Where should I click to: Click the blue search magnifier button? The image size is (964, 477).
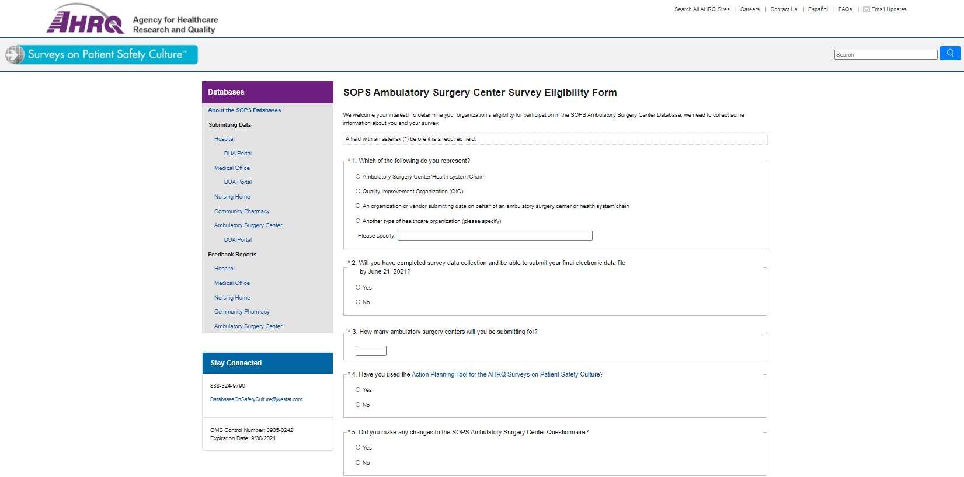click(x=950, y=54)
